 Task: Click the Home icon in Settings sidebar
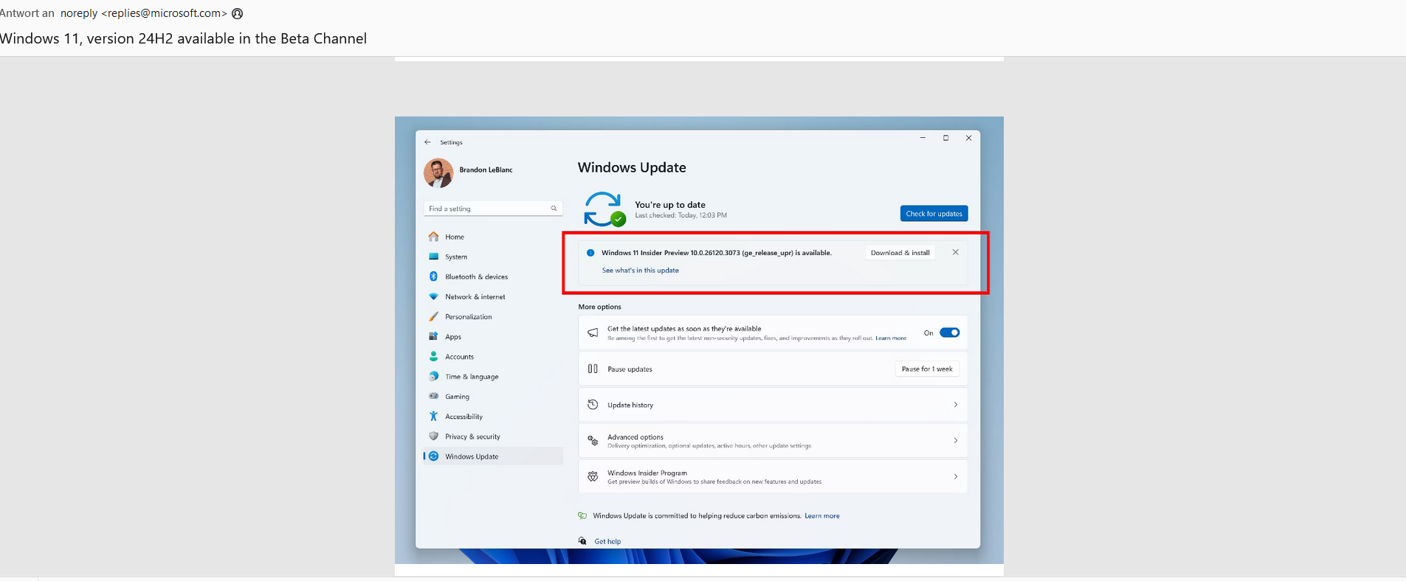tap(433, 237)
